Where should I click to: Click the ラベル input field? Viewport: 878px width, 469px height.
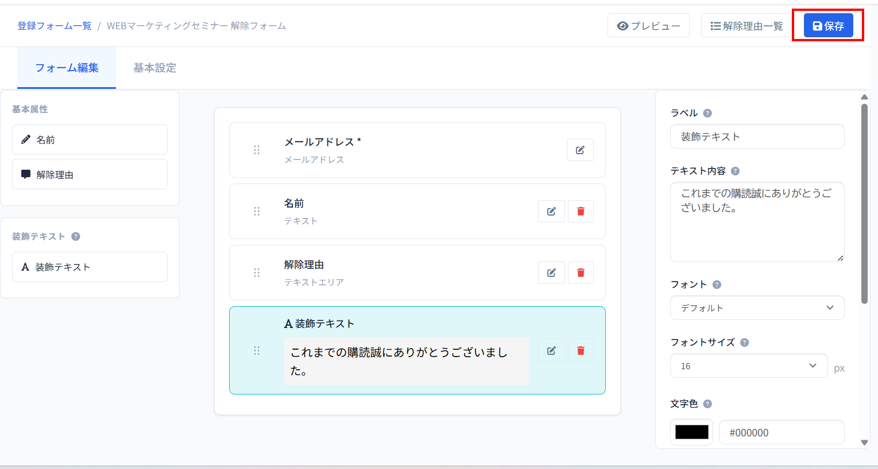[757, 136]
